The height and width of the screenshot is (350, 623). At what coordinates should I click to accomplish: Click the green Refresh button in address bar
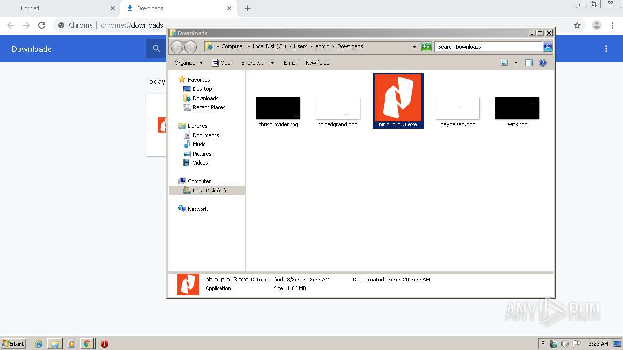click(426, 47)
